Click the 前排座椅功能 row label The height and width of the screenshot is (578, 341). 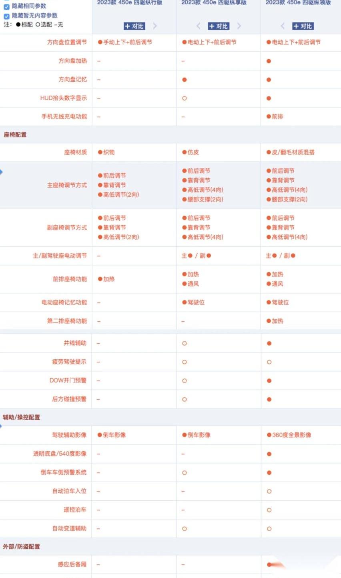(x=70, y=279)
